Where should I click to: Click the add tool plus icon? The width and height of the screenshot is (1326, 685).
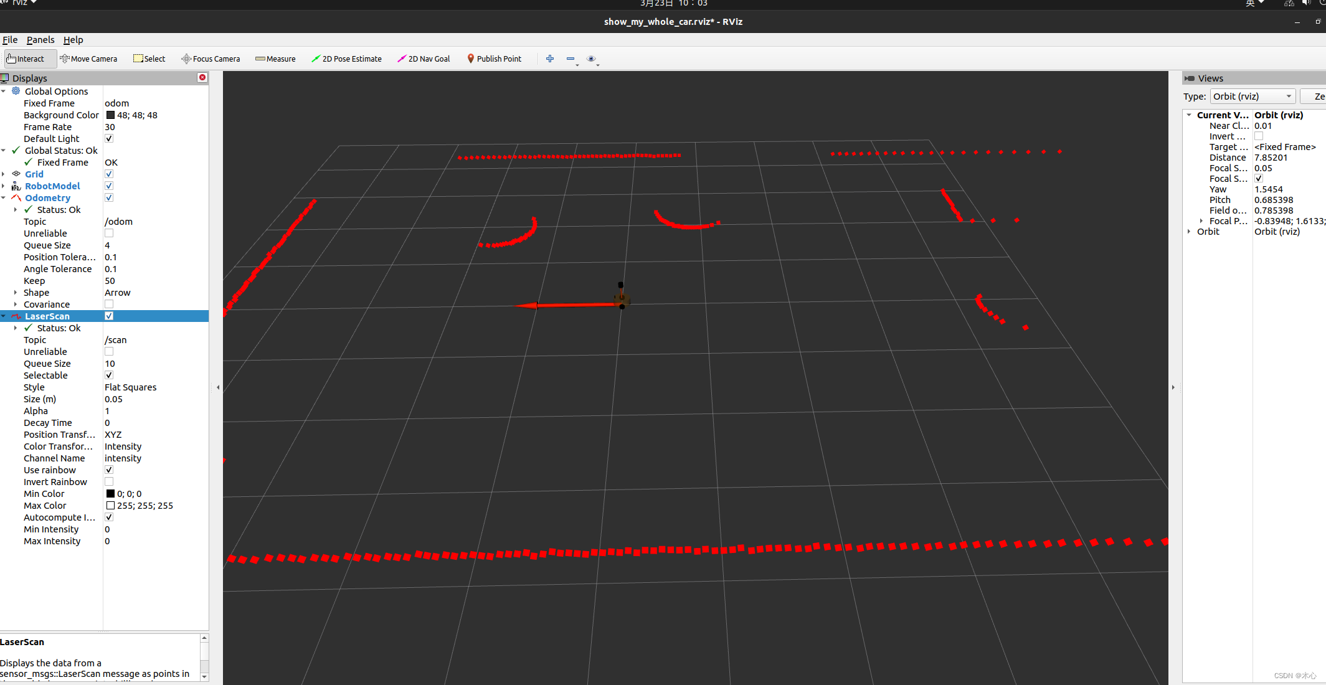click(550, 59)
